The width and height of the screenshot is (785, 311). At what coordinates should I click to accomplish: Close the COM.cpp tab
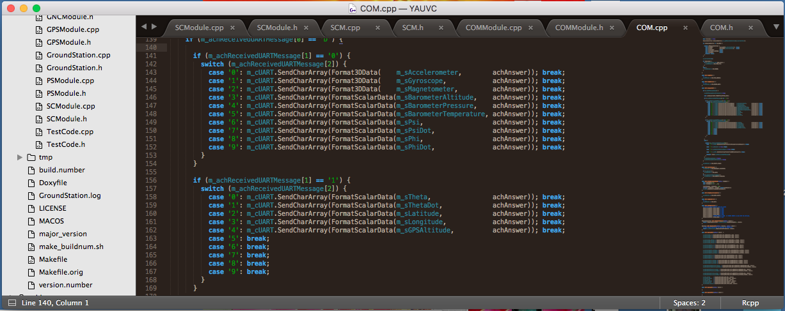685,28
